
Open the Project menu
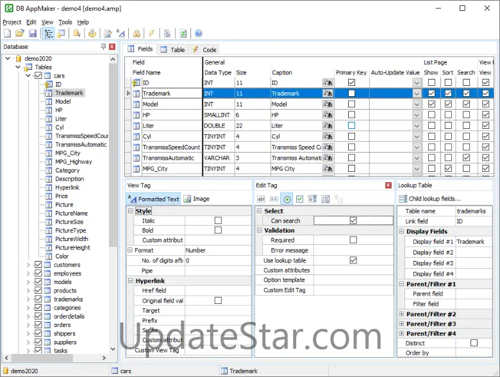pos(12,22)
